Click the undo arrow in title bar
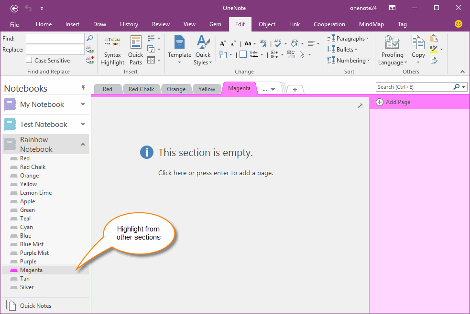This screenshot has height=314, width=470. click(28, 9)
